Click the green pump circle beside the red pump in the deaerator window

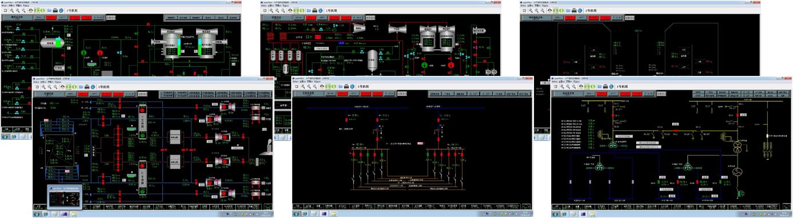(x=84, y=52)
